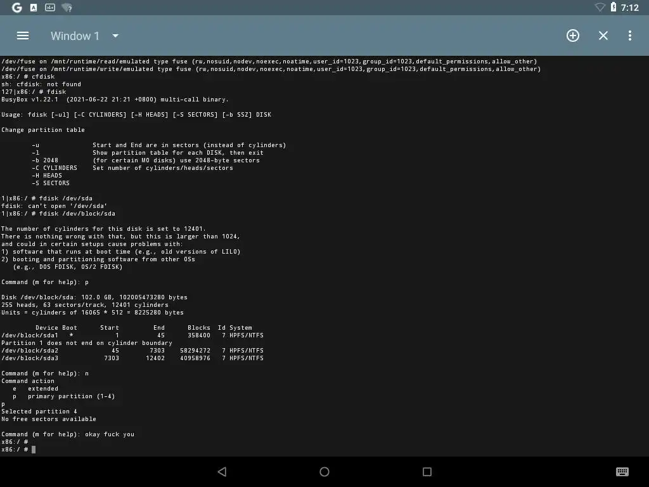Click the 'Command action' line
649x487 pixels.
[28, 381]
